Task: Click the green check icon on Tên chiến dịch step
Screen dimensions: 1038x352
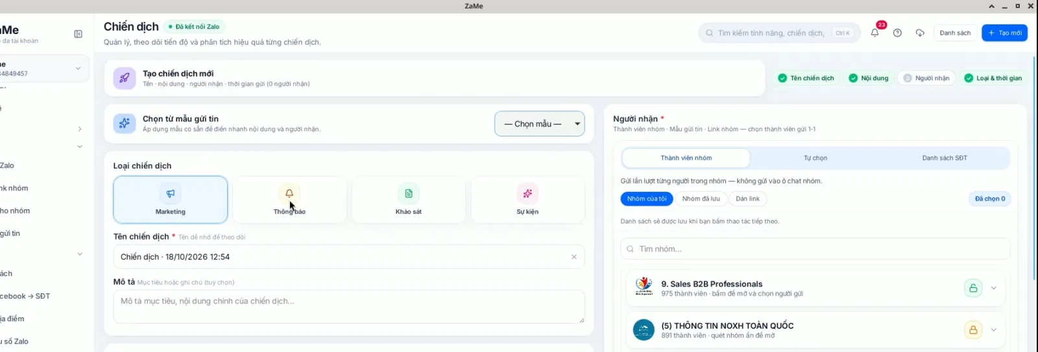Action: 782,78
